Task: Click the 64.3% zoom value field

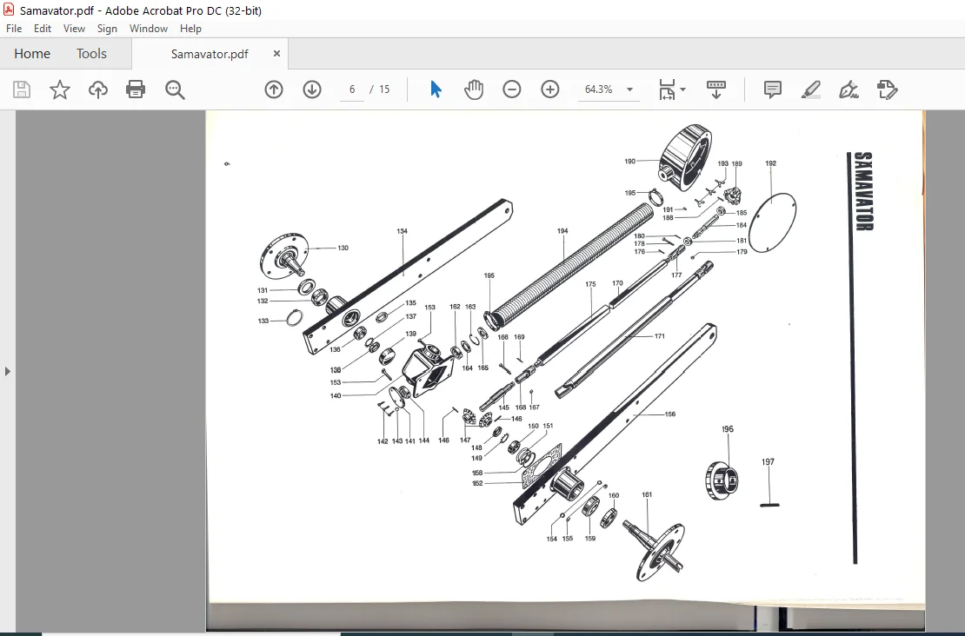Action: tap(599, 89)
